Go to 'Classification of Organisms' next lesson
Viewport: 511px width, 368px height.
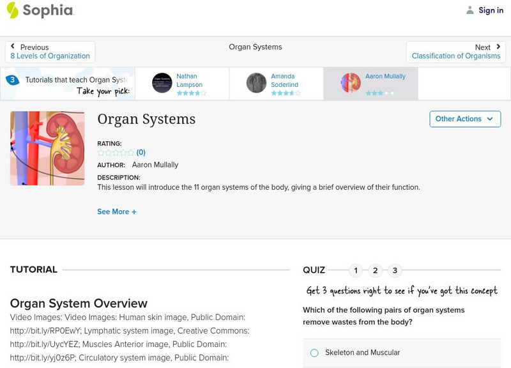click(455, 56)
